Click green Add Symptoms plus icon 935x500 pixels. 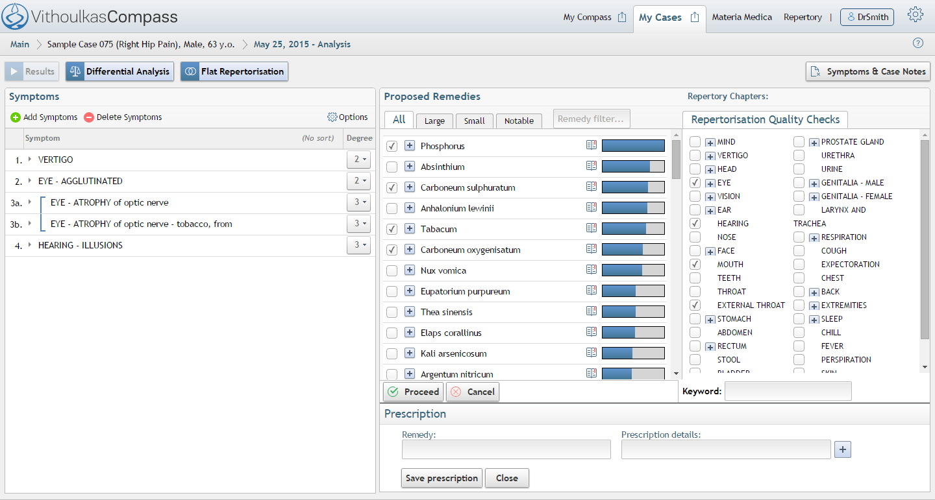16,117
